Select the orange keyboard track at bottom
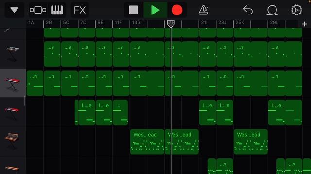This screenshot has width=311, height=174. tap(12, 168)
